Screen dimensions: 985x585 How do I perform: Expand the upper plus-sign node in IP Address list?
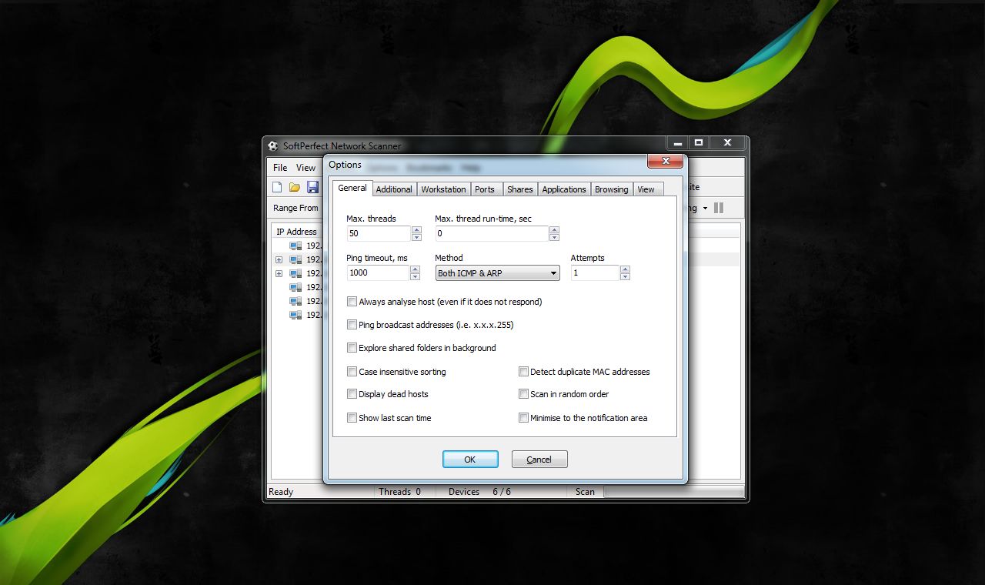279,259
